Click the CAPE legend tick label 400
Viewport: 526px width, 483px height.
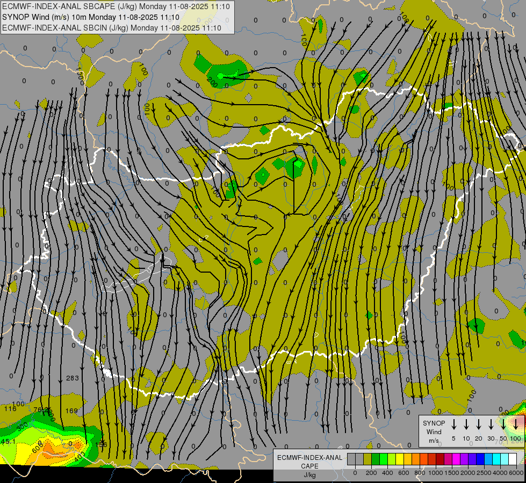click(387, 473)
